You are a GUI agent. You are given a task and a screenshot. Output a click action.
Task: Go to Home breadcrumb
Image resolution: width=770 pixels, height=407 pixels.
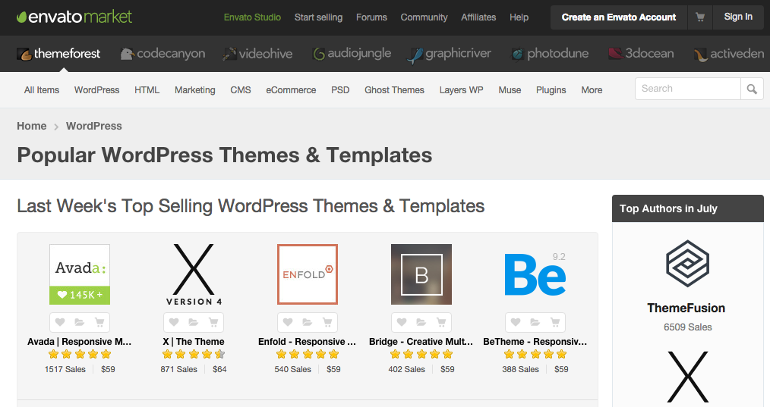coord(31,126)
